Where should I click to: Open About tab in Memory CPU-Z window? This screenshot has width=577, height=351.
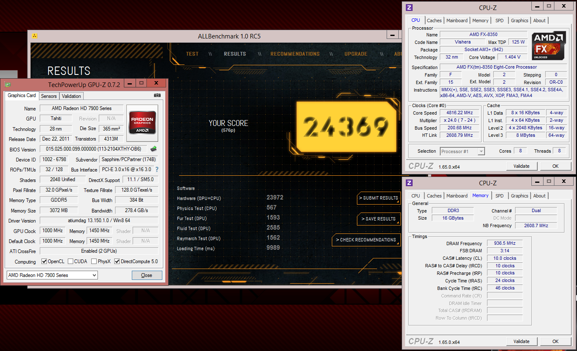click(539, 196)
